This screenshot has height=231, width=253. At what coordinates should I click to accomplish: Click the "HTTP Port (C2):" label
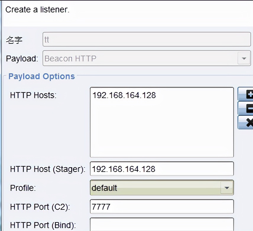pos(40,207)
